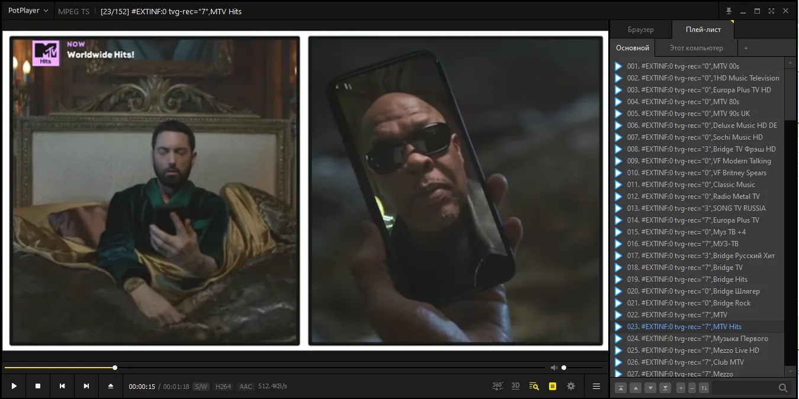
Task: Start playback with the Play button
Action: (x=14, y=386)
